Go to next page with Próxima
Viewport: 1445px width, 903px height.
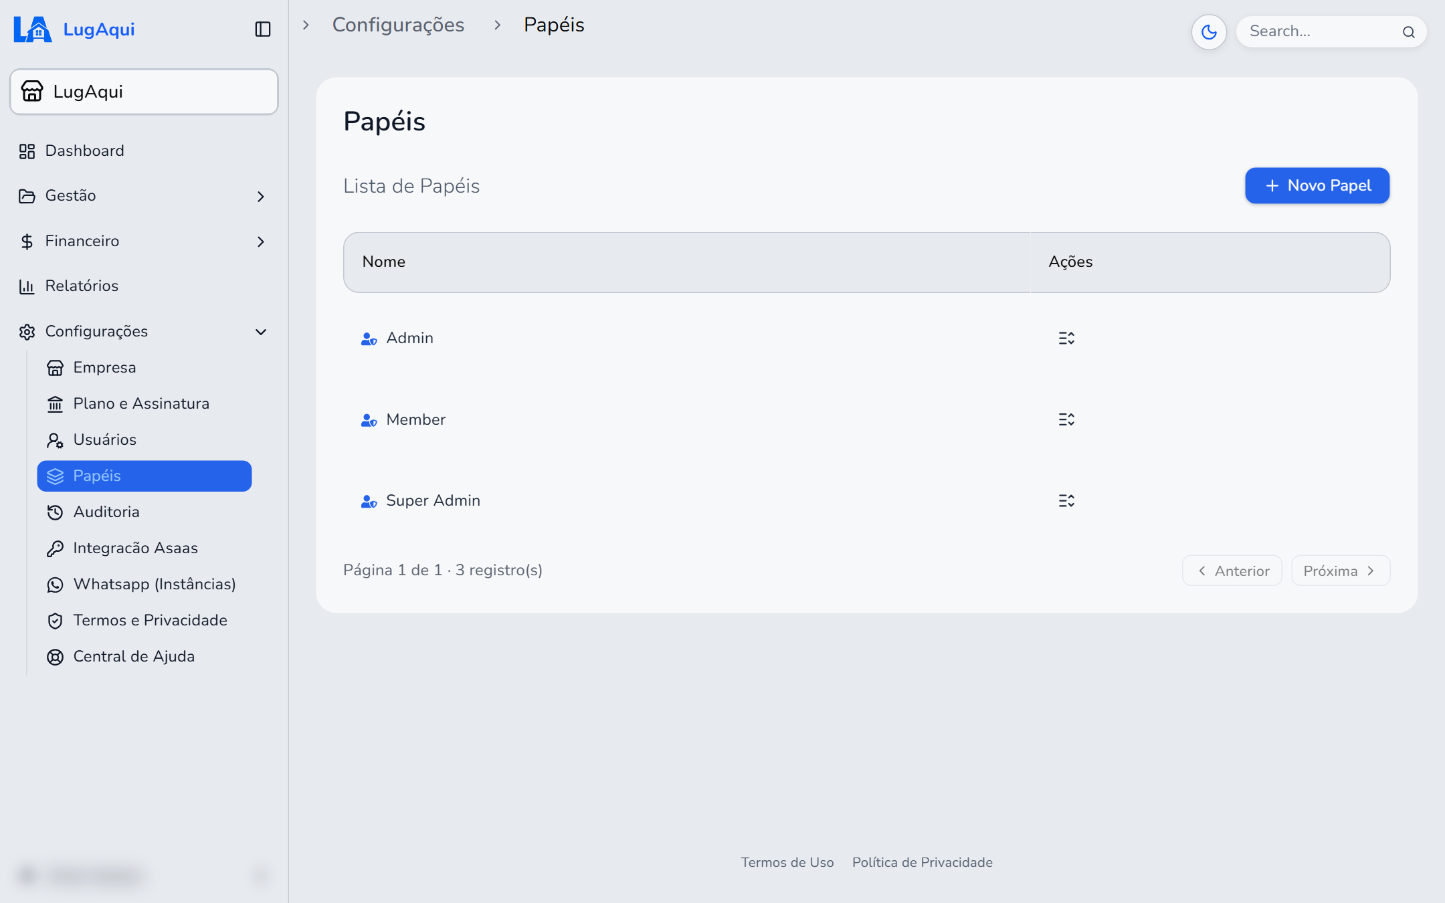(x=1341, y=571)
